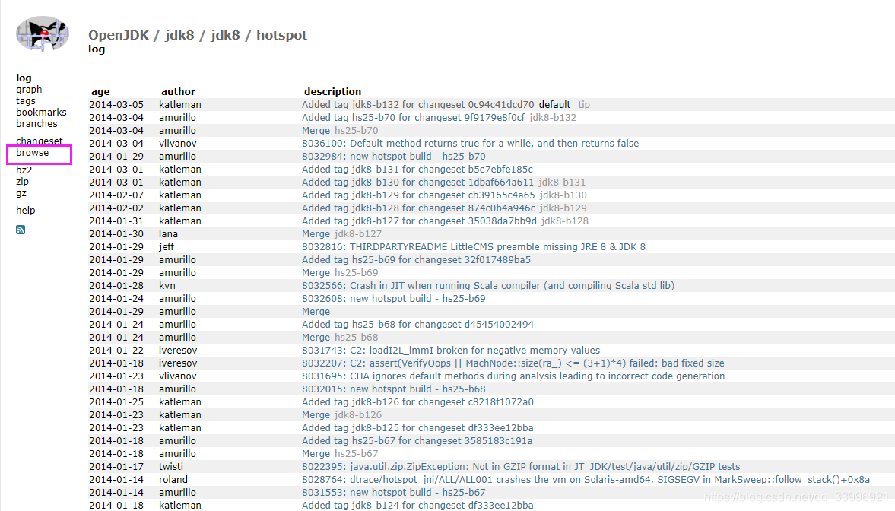Click author 'lana' cell
This screenshot has height=511, width=895.
tap(168, 234)
